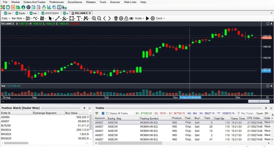Click binoculars icon in Trades panel
This screenshot has width=274, height=147.
(97, 113)
